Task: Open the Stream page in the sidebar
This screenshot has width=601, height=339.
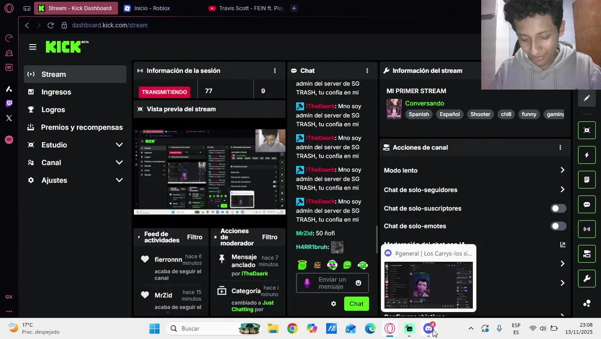Action: [75, 74]
